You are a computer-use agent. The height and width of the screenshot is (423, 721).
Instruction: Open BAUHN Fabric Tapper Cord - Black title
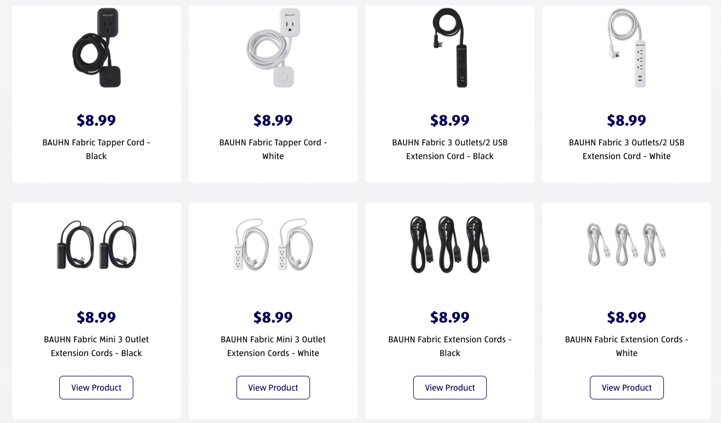97,149
